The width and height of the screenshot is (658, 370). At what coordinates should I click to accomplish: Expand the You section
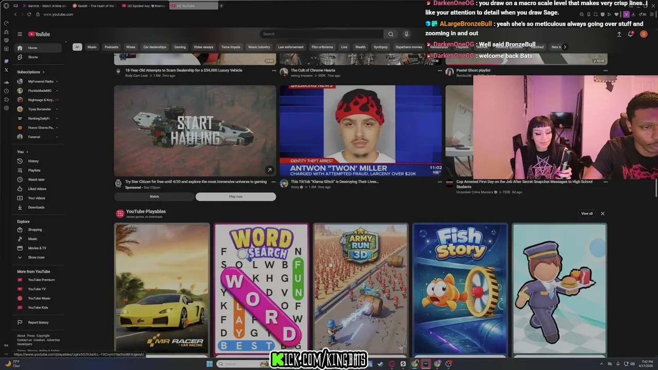[x=23, y=152]
